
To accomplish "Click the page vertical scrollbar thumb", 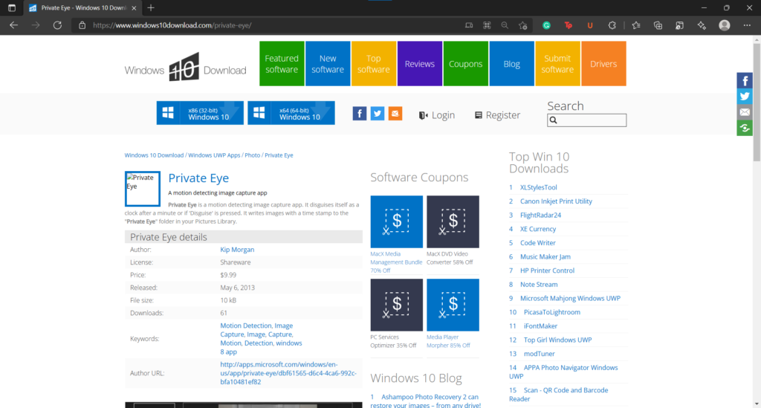I will click(x=757, y=102).
